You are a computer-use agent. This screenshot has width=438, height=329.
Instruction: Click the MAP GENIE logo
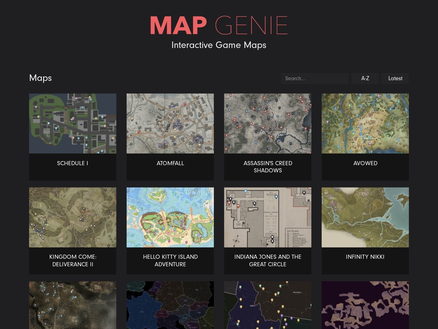tap(219, 25)
